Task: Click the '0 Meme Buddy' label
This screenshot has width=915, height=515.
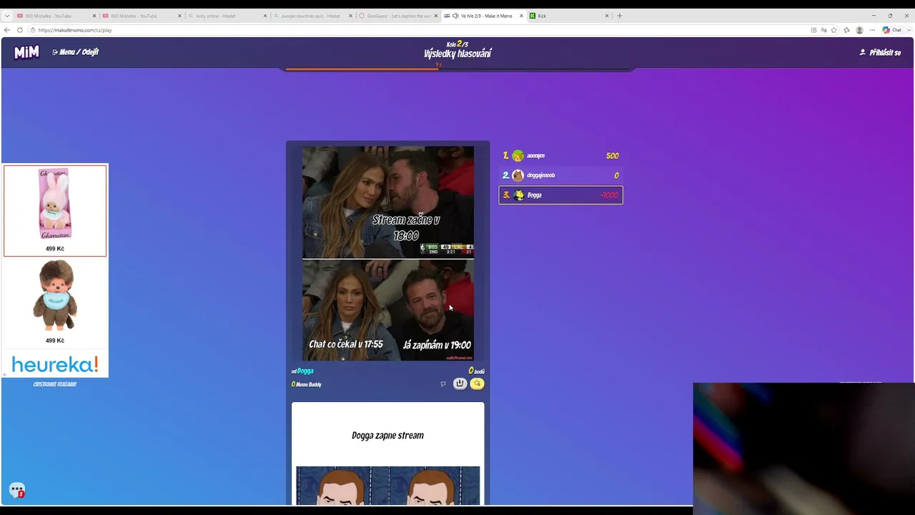Action: 307,385
